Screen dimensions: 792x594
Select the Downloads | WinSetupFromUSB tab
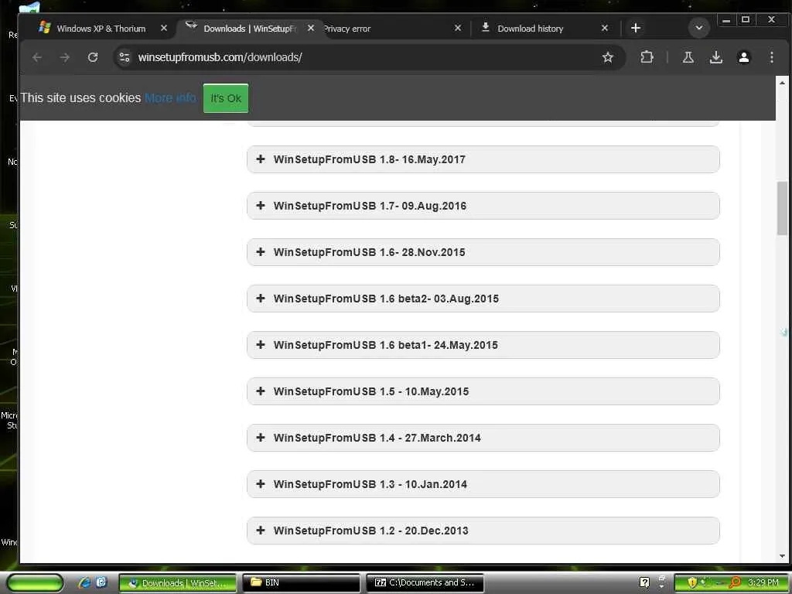point(250,29)
